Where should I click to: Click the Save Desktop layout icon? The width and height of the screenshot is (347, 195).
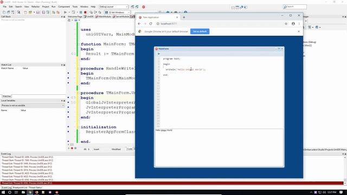click(x=132, y=7)
